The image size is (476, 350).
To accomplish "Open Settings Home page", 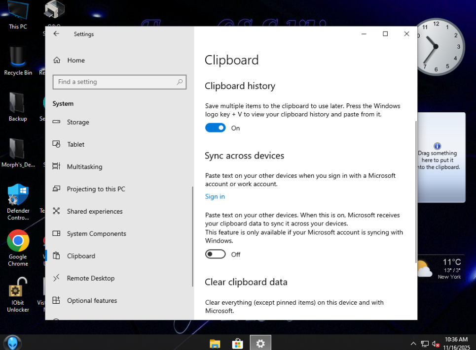I will 75,61.
